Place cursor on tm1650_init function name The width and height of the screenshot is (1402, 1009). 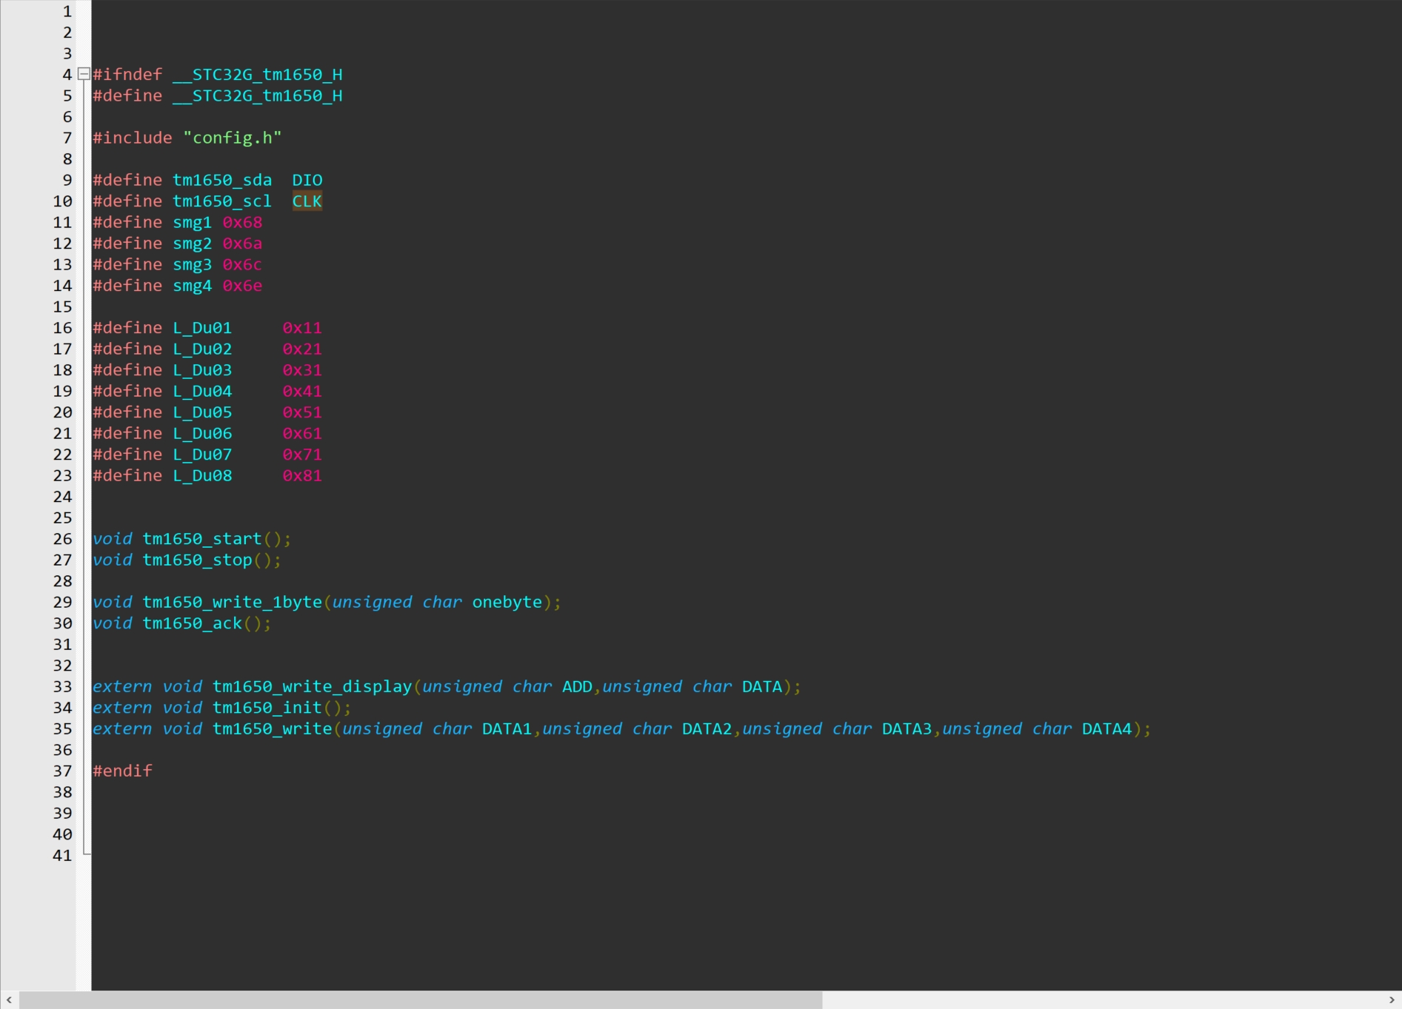pyautogui.click(x=267, y=708)
